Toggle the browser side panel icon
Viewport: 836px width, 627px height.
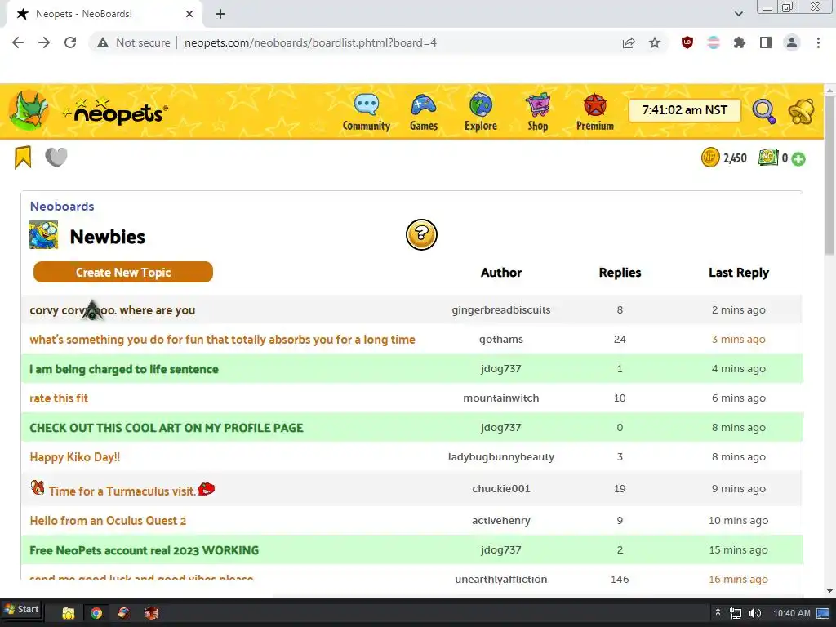[x=766, y=42]
